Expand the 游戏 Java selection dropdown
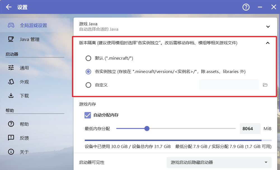 [x=268, y=26]
